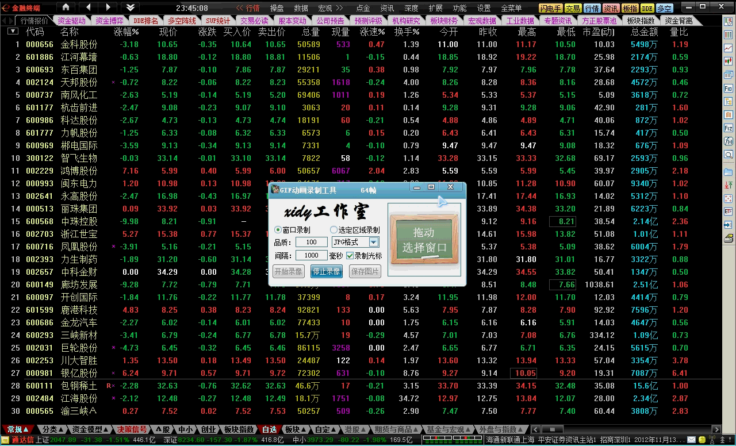This screenshot has height=446, width=736.
Task: Click the magnifier search icon in right sidebar
Action: click(x=729, y=155)
